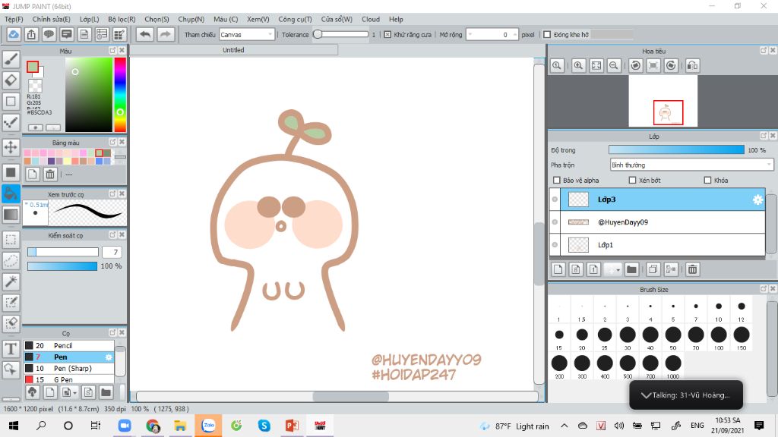Viewport: 778px width, 437px height.
Task: Toggle the Khử răng cưa checkbox
Action: pyautogui.click(x=387, y=35)
